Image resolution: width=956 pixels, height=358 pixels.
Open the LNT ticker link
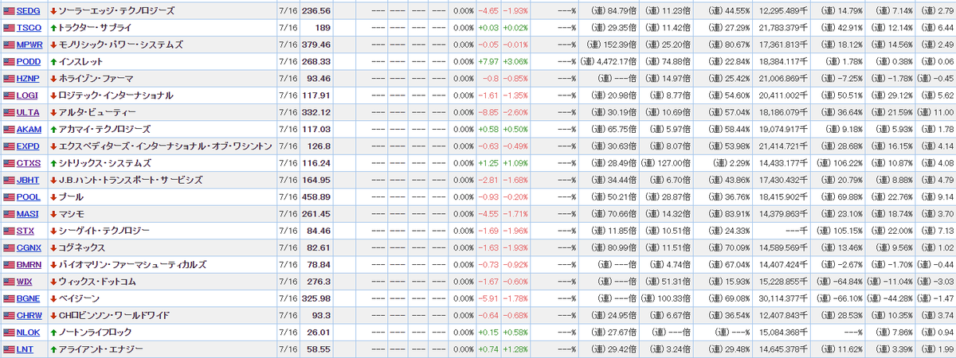tap(25, 349)
